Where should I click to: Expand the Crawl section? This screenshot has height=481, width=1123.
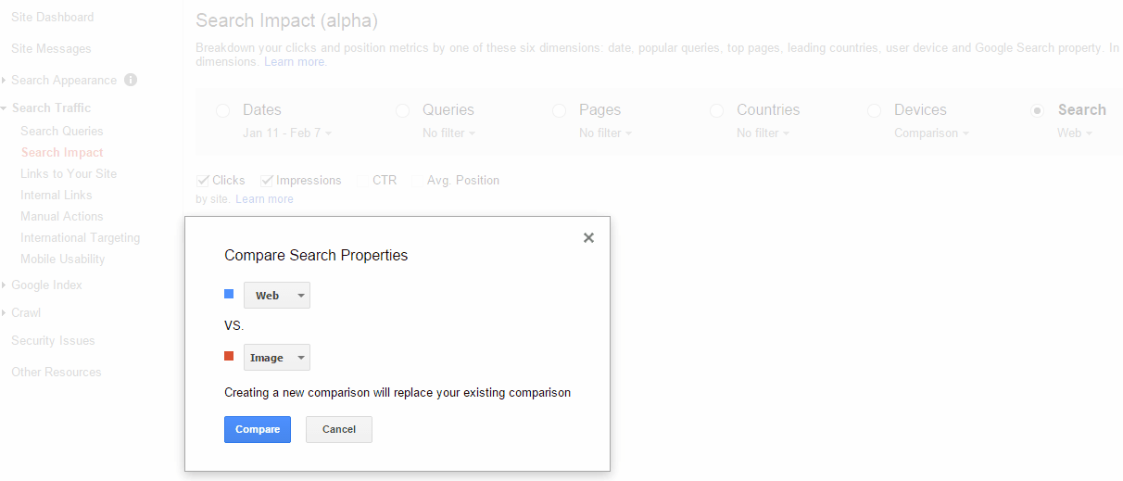click(x=5, y=313)
